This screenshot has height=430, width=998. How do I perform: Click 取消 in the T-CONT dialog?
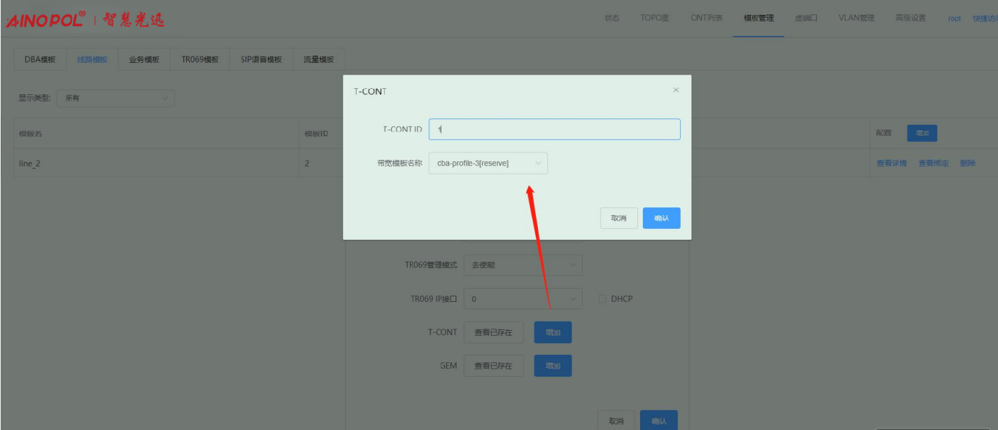point(618,218)
